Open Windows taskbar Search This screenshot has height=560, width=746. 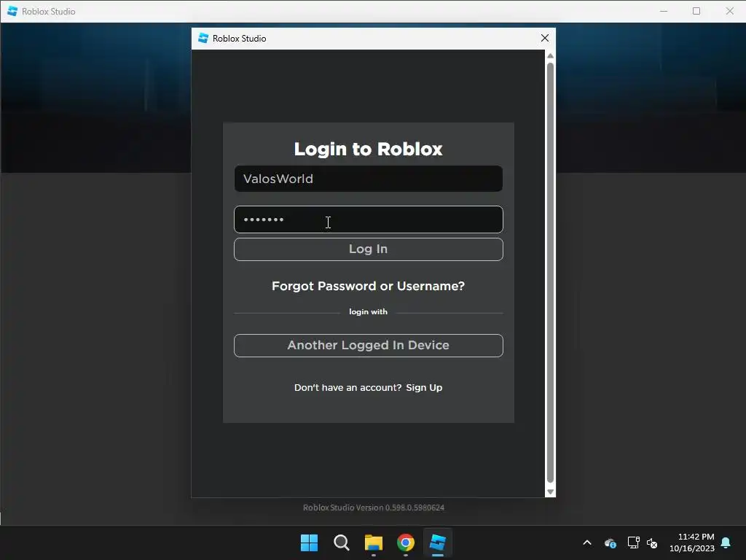(341, 542)
